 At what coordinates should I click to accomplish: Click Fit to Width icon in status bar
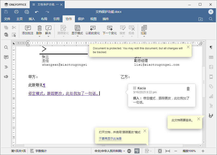coord(168,151)
